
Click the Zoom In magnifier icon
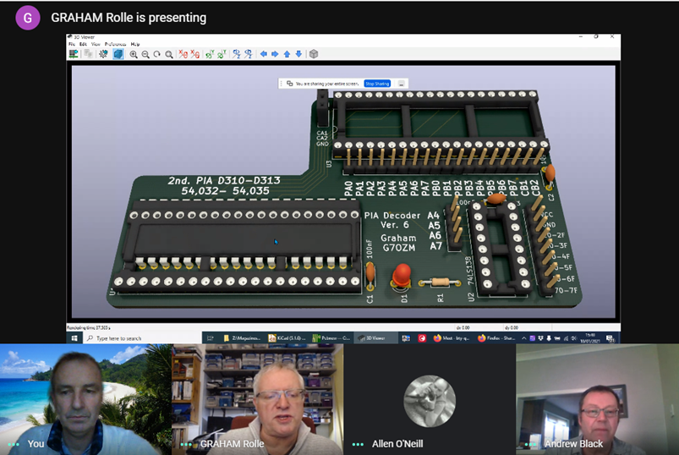point(134,54)
